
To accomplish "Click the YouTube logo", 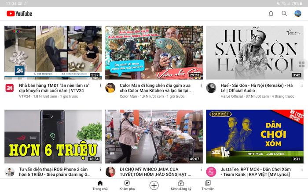I will point(19,14).
